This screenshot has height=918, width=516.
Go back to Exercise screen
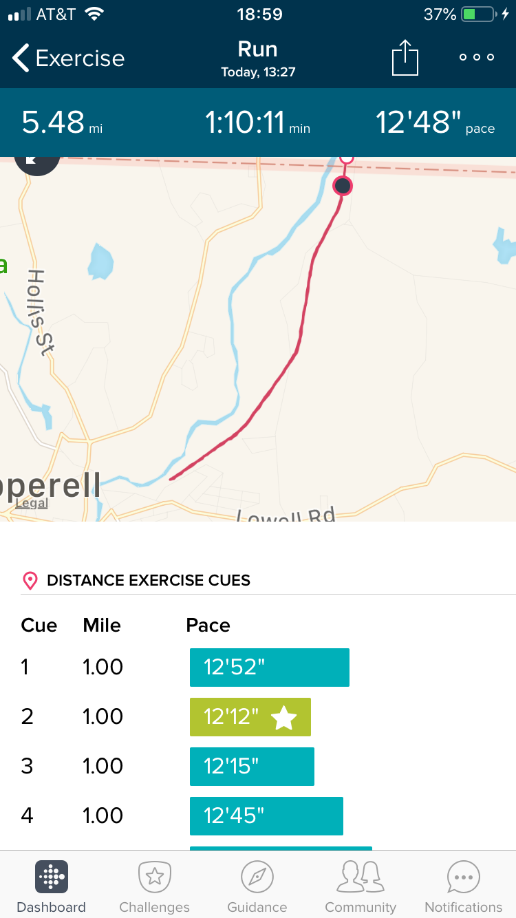[68, 58]
